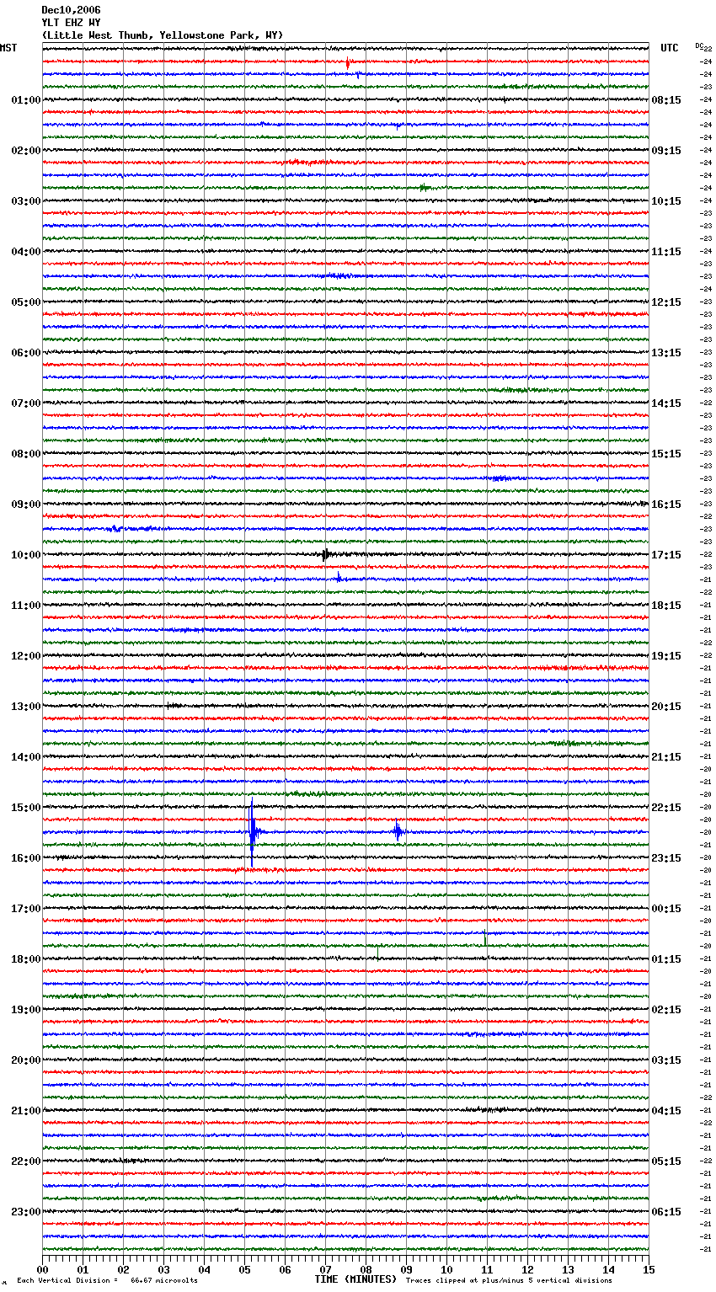
Task: Click the 19:15 UTC time label
Action: [x=666, y=656]
